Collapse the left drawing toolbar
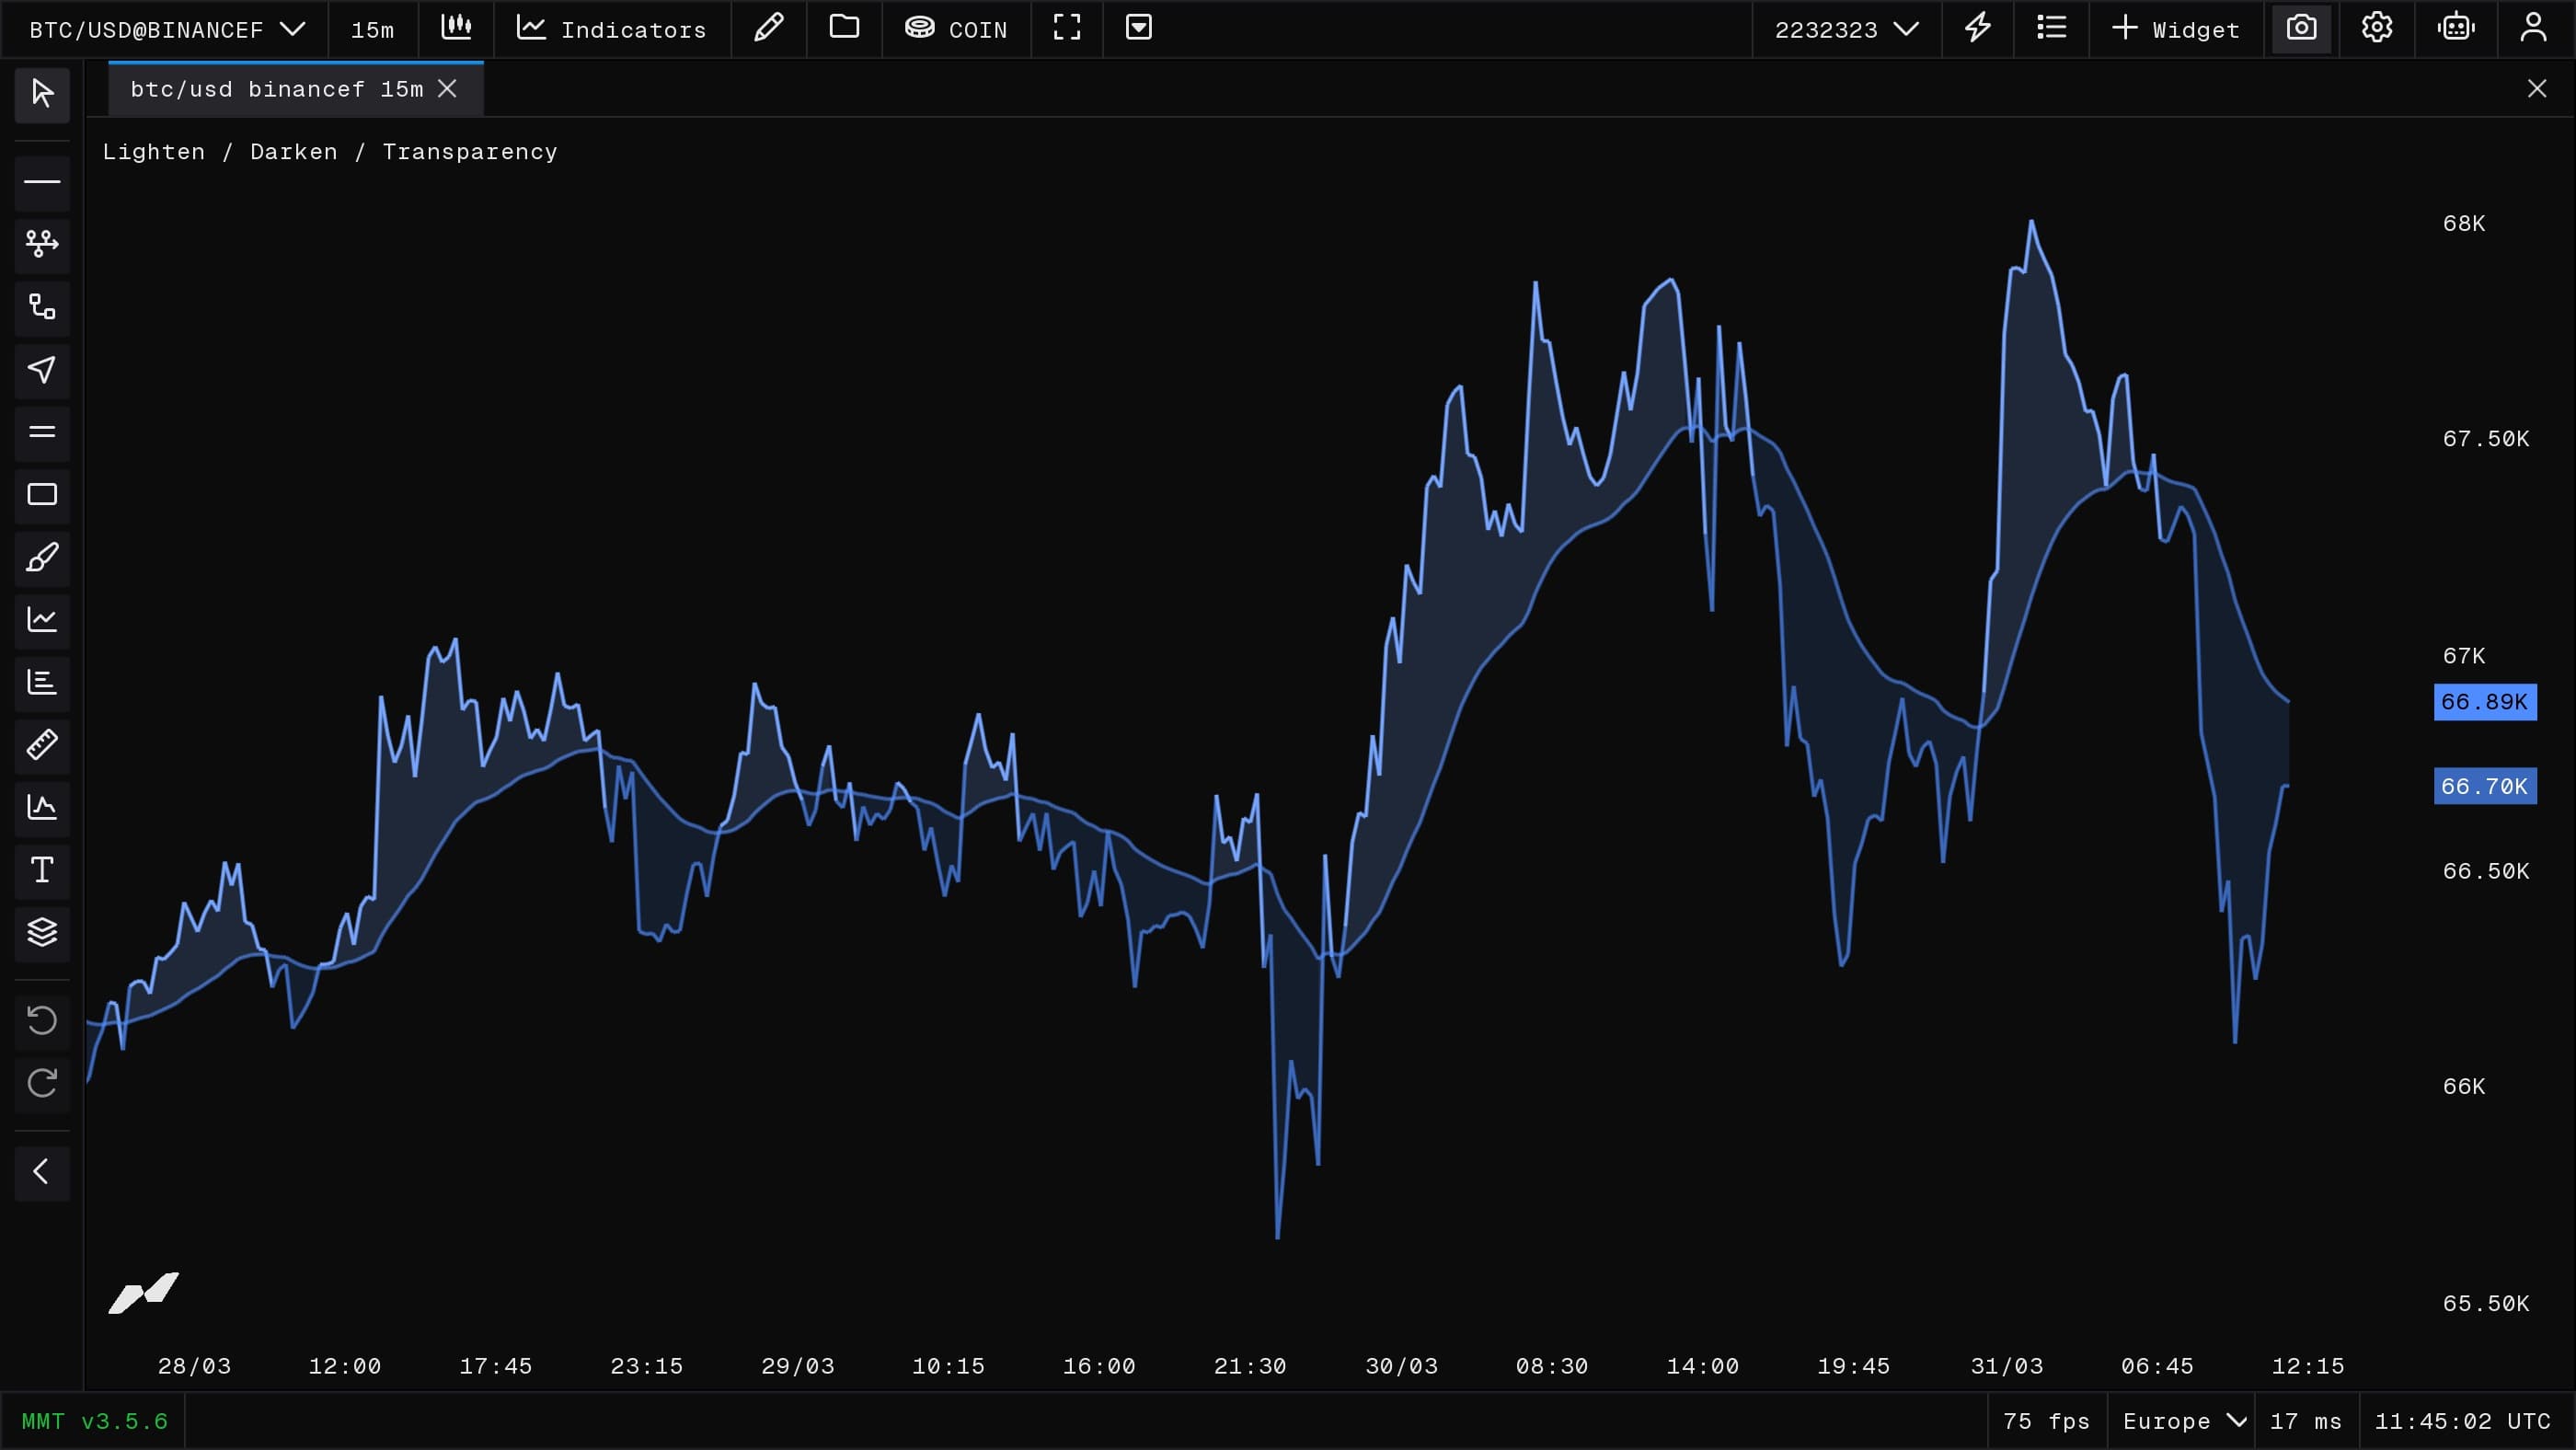 point(42,1171)
